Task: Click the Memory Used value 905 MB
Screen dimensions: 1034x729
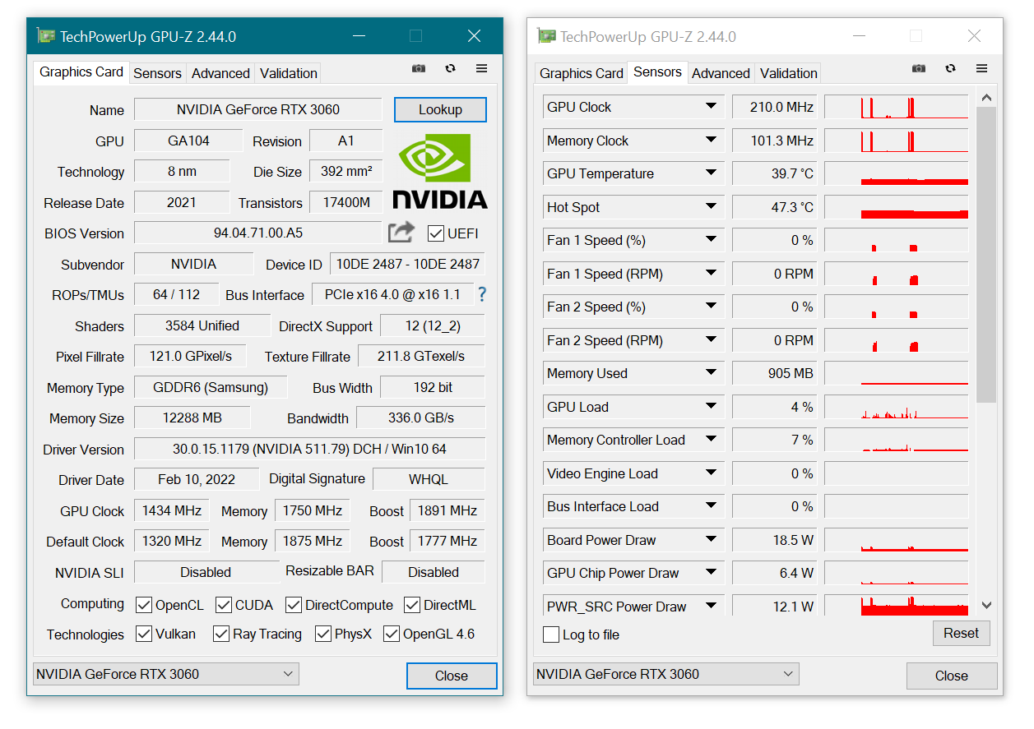Action: [x=773, y=373]
